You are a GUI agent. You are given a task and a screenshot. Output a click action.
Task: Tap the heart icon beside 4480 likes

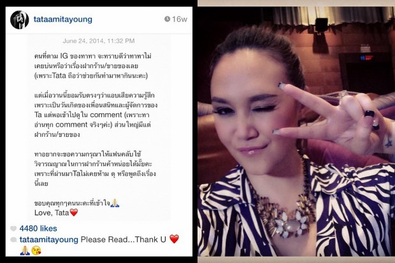click(x=13, y=229)
